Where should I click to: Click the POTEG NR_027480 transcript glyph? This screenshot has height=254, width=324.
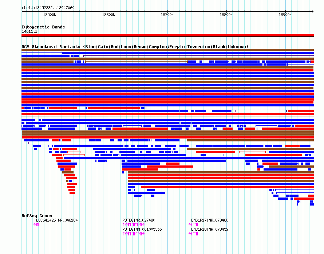click(x=134, y=224)
